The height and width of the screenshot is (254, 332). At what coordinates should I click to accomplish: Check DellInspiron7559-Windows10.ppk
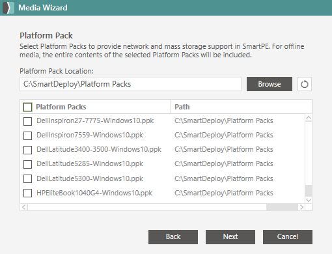[27, 135]
